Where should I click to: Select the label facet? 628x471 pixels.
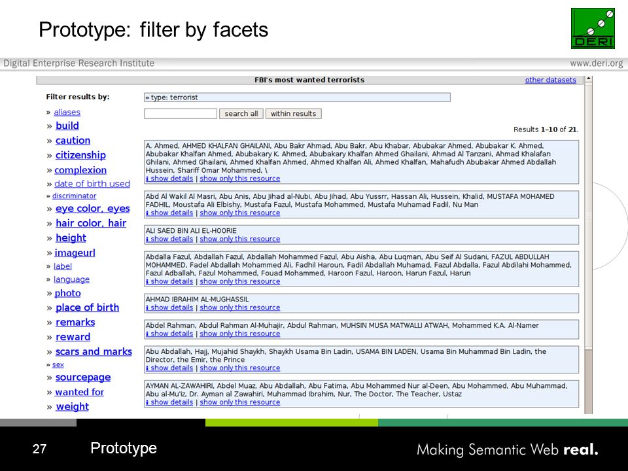[63, 266]
